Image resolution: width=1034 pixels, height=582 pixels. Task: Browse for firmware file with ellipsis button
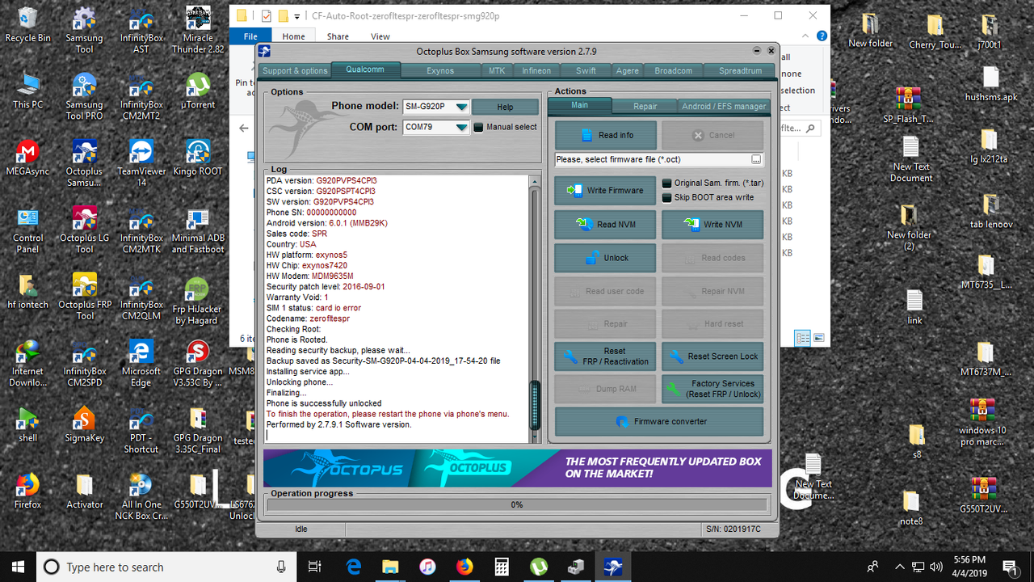point(756,159)
